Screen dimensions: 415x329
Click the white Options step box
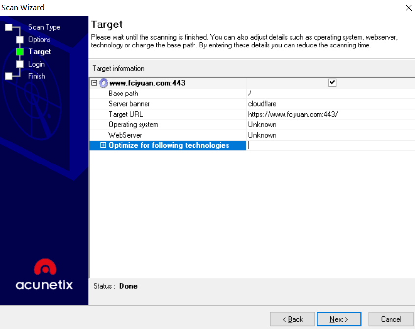pyautogui.click(x=20, y=39)
